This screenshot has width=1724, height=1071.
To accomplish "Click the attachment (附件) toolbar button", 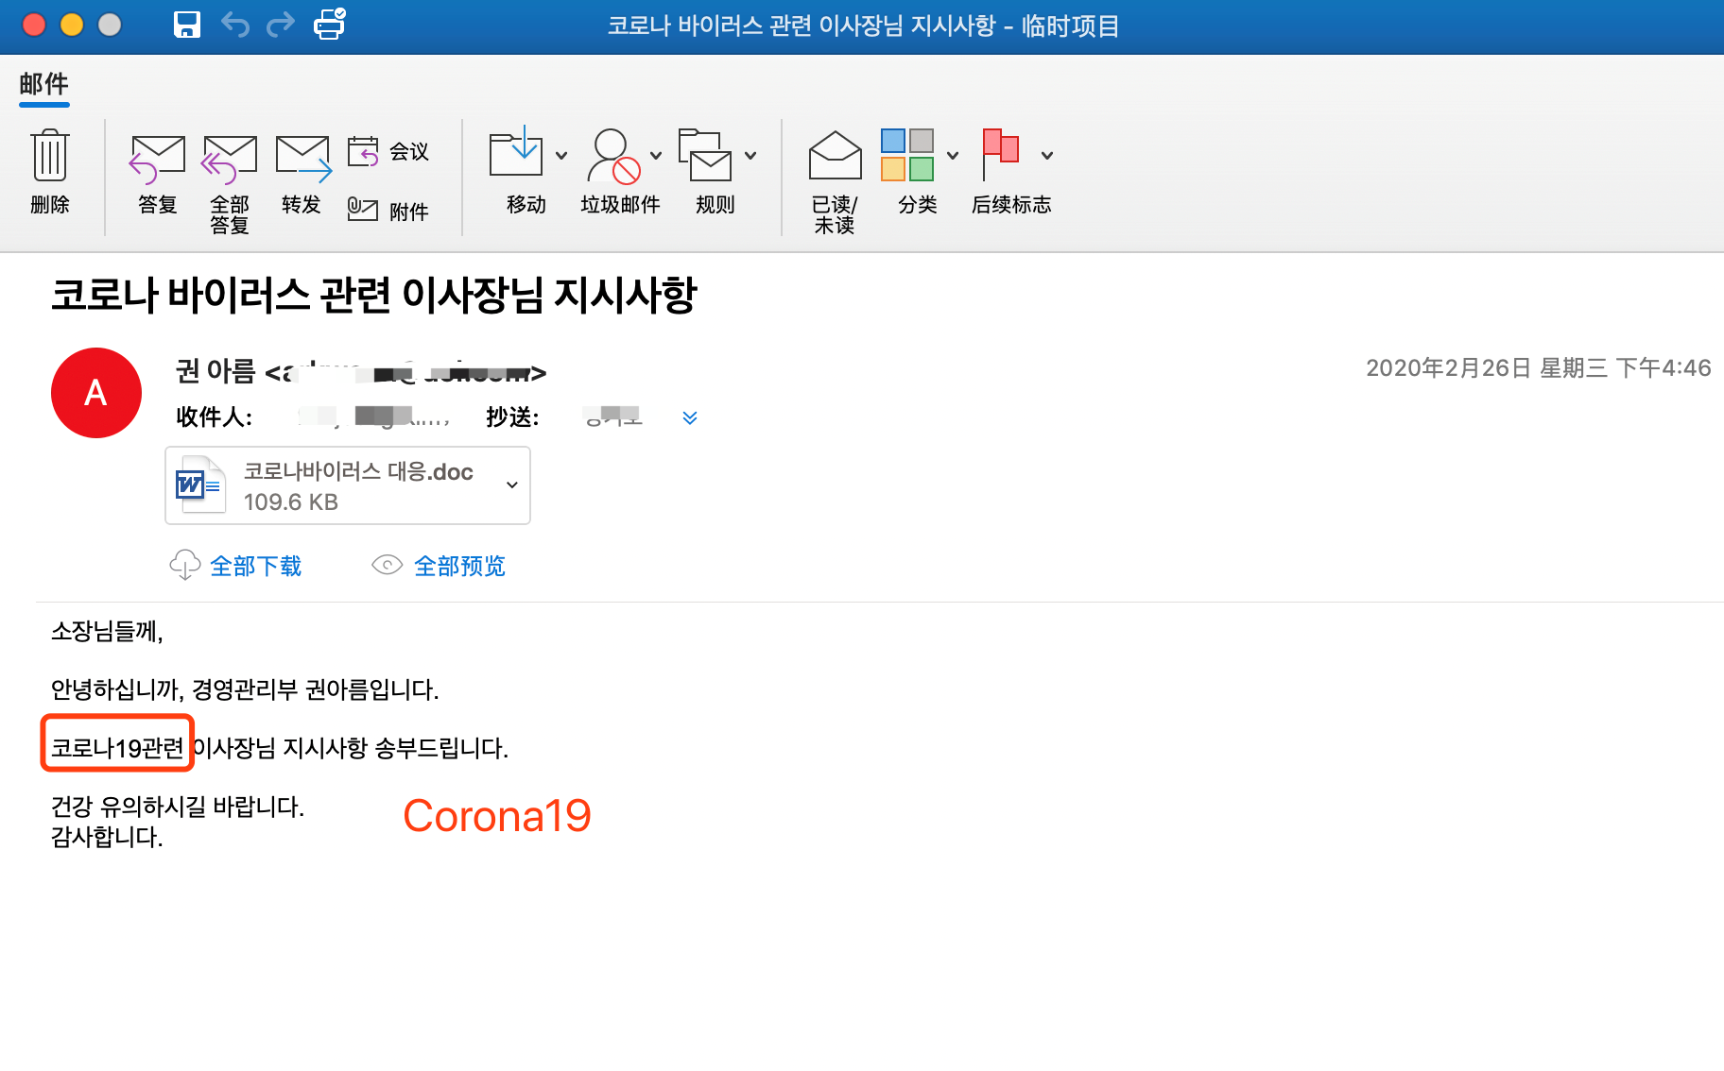I will [388, 211].
